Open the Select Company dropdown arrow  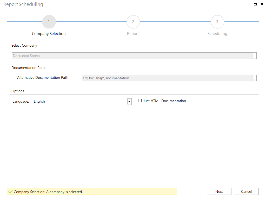click(x=254, y=56)
